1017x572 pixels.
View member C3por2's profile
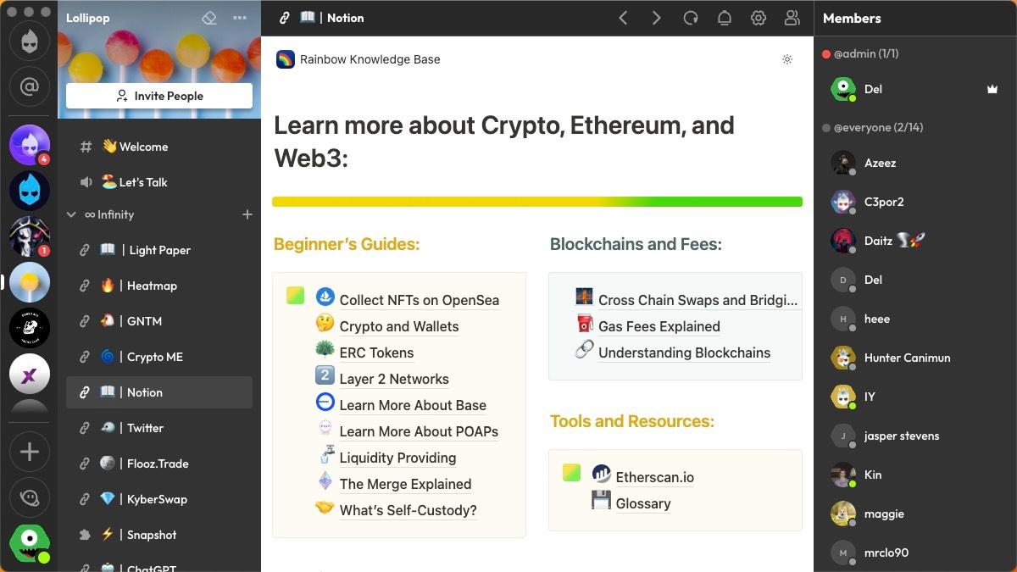(915, 202)
